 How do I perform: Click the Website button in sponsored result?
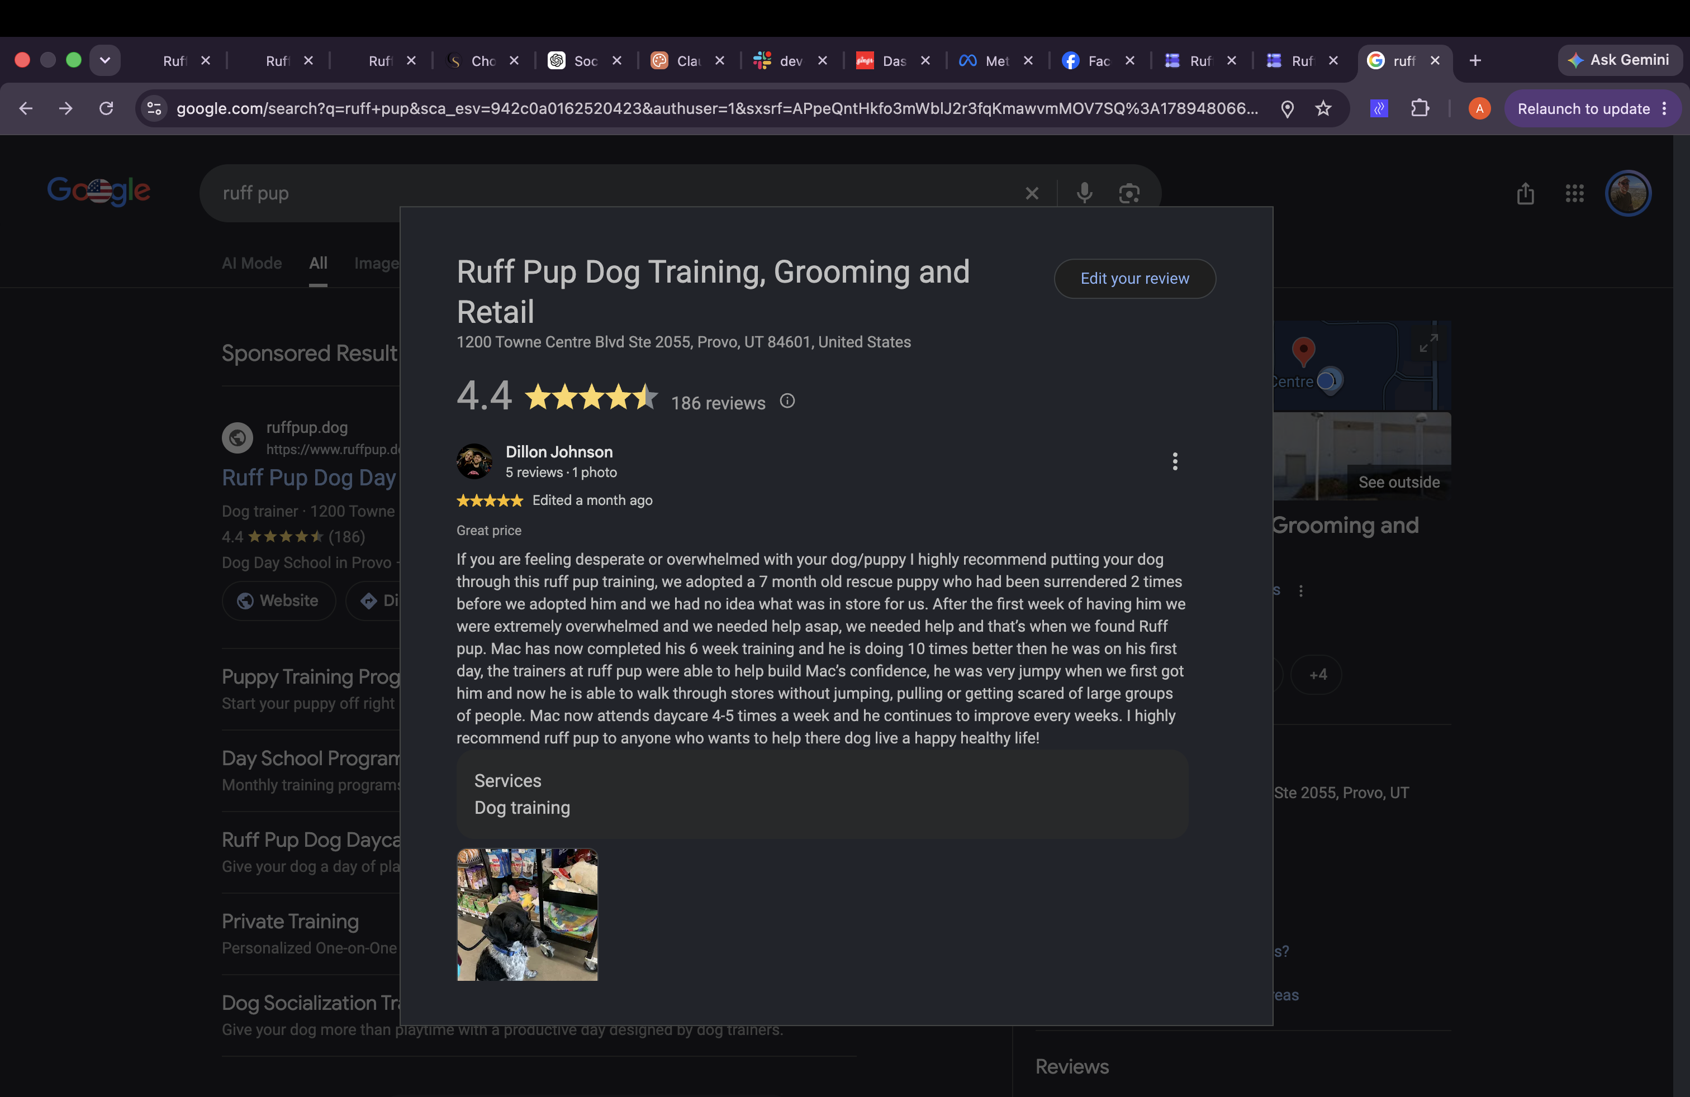point(278,601)
